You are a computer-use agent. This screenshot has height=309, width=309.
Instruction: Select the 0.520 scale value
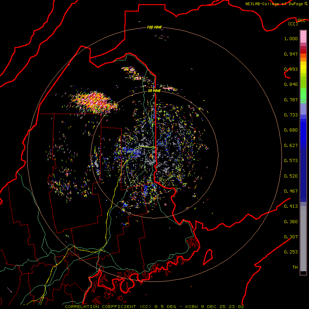tap(291, 176)
